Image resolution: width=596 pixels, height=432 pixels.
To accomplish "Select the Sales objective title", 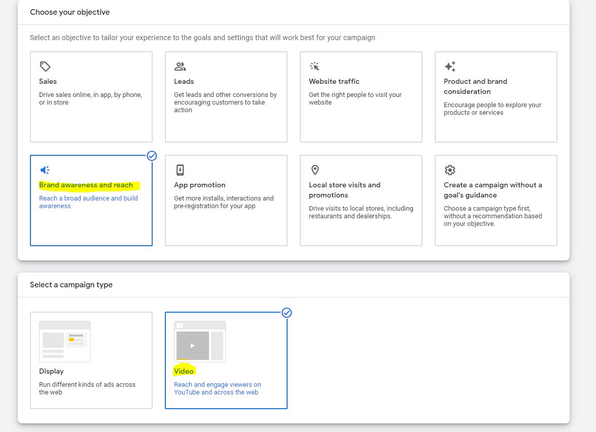I will click(x=48, y=81).
